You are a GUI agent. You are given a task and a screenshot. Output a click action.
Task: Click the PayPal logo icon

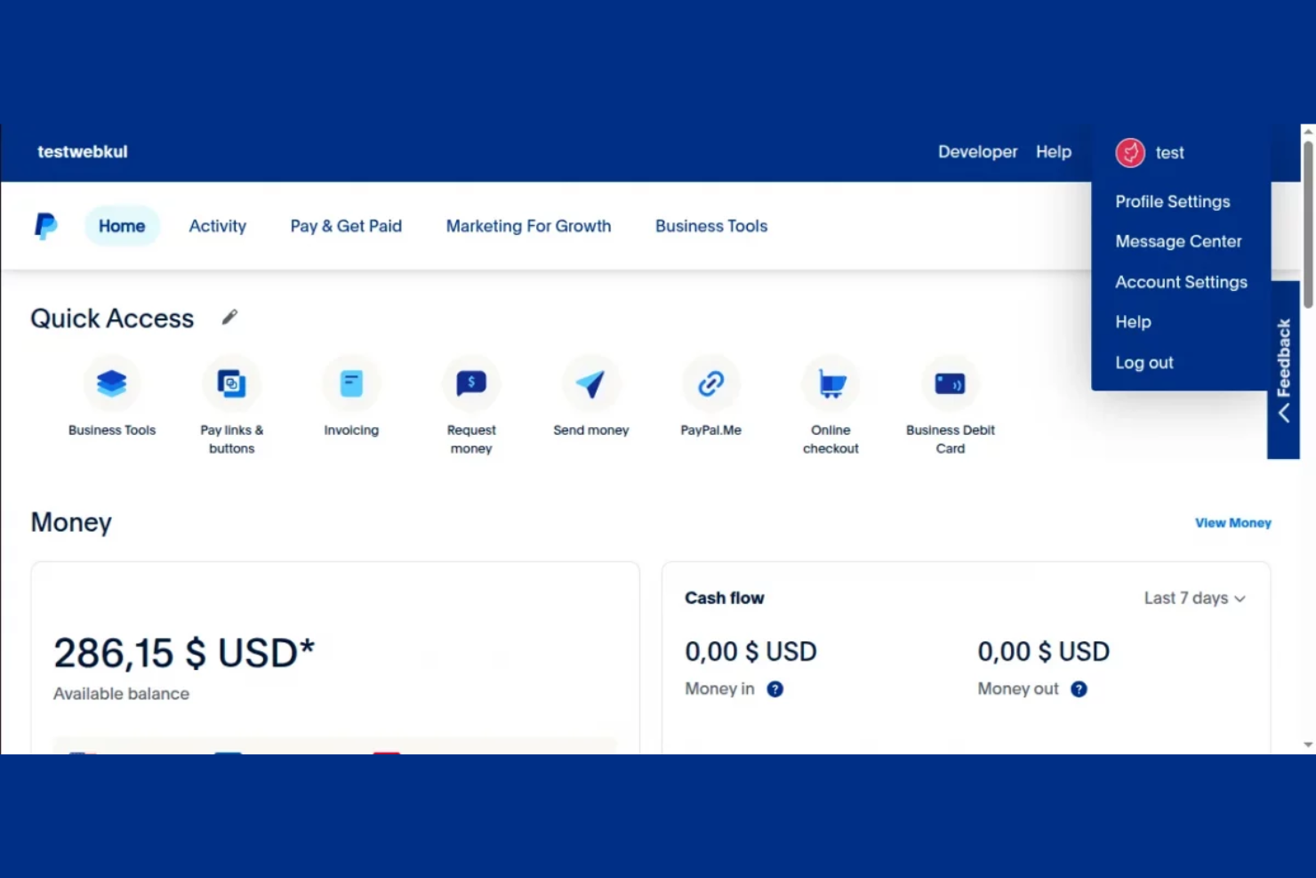point(45,225)
